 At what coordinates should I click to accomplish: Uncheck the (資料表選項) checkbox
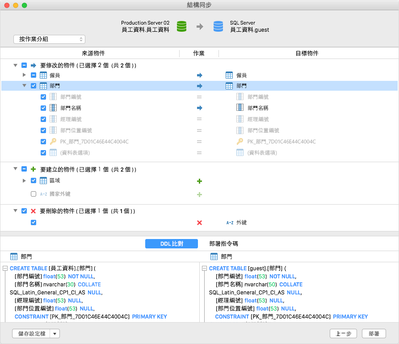pyautogui.click(x=43, y=153)
